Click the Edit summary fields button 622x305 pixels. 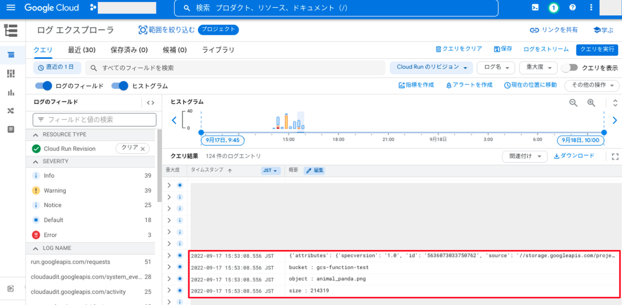[314, 170]
